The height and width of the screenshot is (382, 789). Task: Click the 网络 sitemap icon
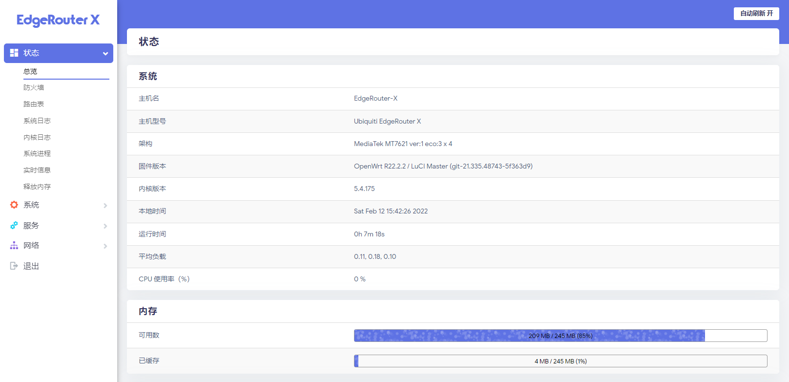pos(14,245)
